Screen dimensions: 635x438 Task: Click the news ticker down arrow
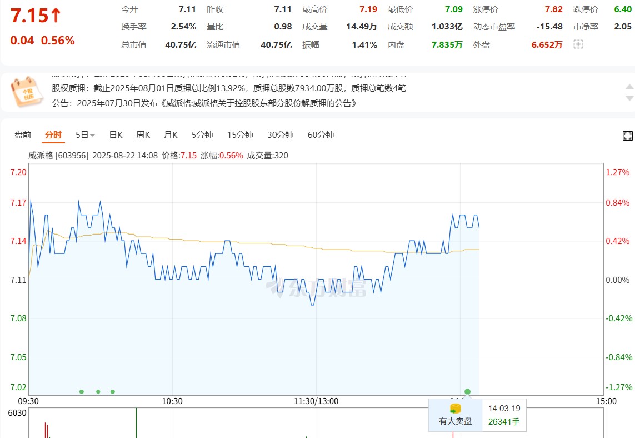[x=629, y=98]
